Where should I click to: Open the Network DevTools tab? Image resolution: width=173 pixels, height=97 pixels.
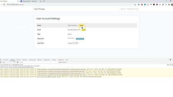25,60
